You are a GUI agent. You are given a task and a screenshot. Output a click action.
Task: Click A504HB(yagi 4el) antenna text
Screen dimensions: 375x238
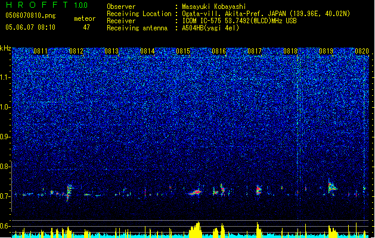click(x=210, y=28)
